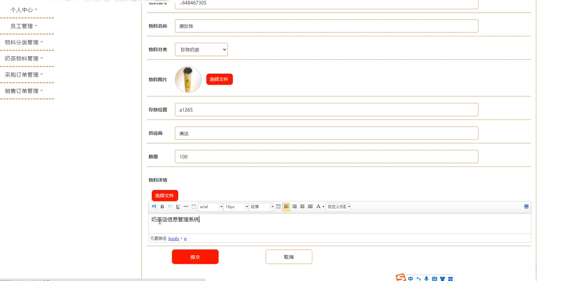Click the font color A icon
The height and width of the screenshot is (281, 581).
(318, 206)
